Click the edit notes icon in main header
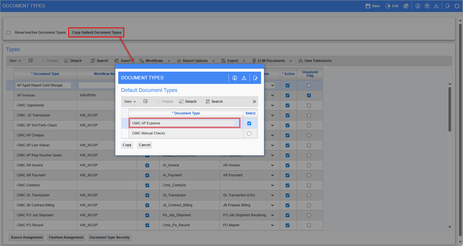The height and width of the screenshot is (246, 463). click(448, 6)
